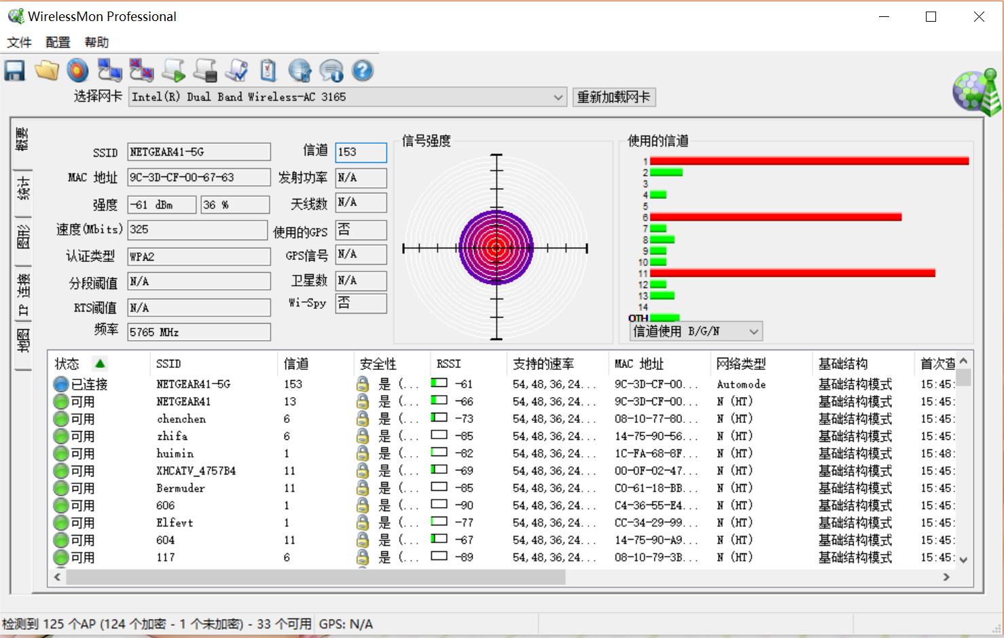This screenshot has height=638, width=1004.
Task: Select the target-shaped reconnect toolbar icon
Action: [x=77, y=71]
